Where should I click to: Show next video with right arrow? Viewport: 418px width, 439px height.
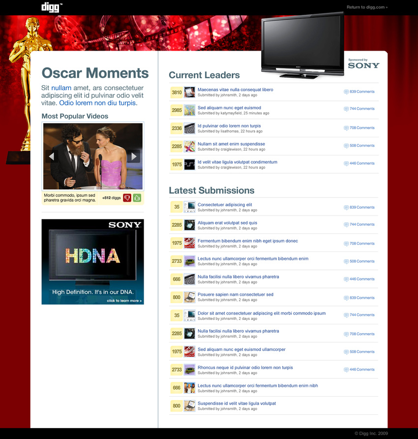134,156
